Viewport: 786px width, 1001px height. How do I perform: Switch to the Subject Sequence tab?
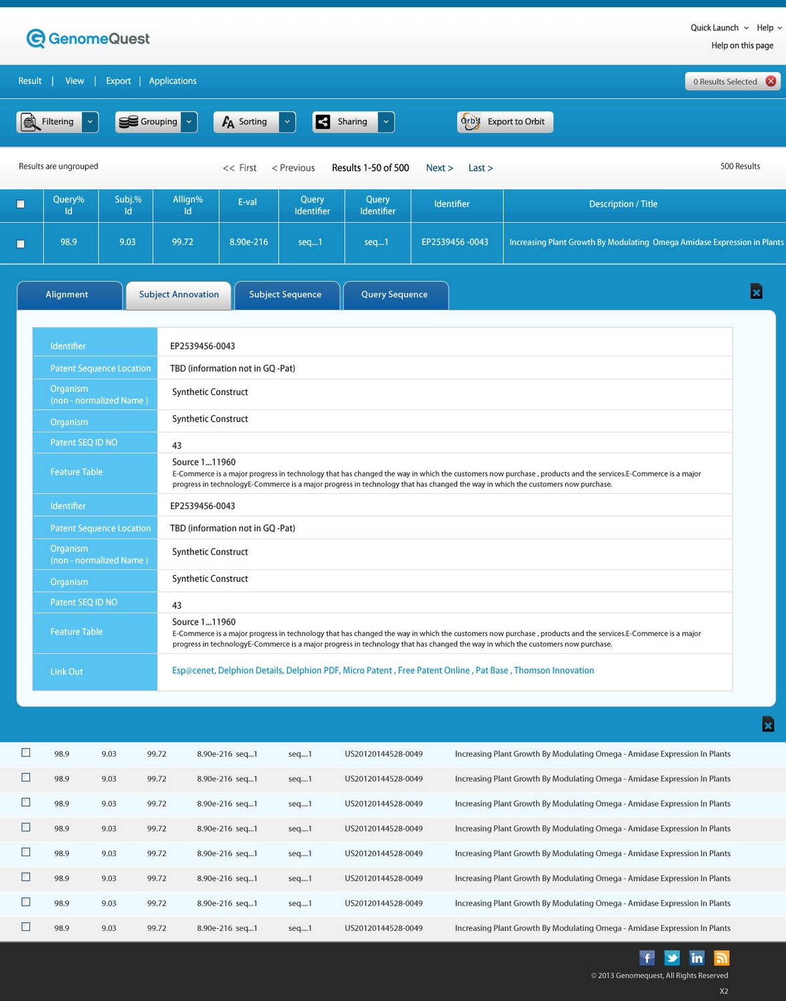click(x=287, y=296)
